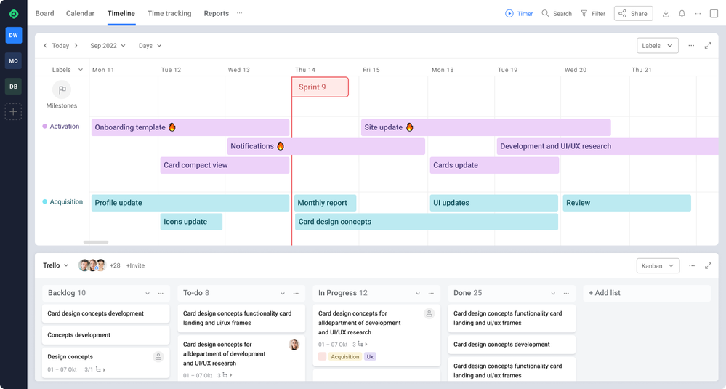
Task: Open top bar more options menu
Action: pos(698,13)
